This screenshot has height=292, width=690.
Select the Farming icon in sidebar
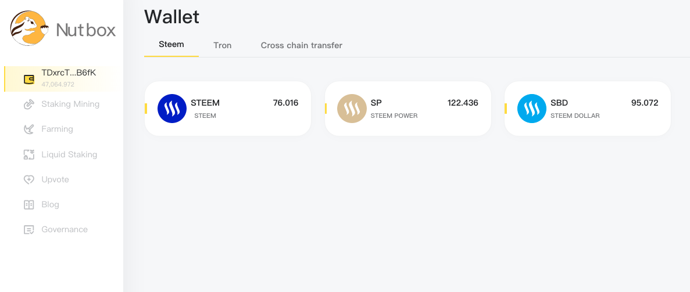pos(28,129)
